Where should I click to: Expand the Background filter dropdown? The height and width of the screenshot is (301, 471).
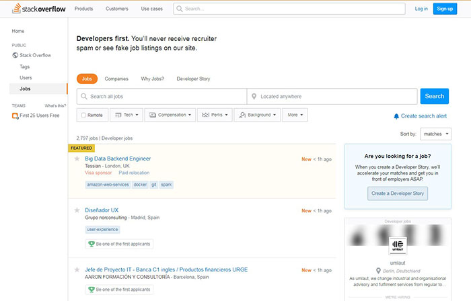click(x=257, y=115)
